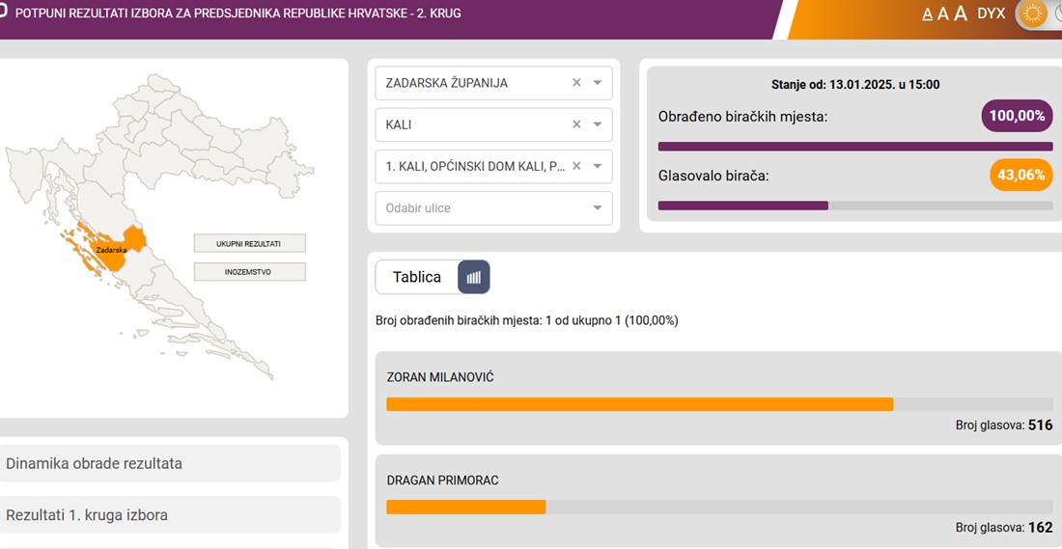Select the largest font size A

click(961, 14)
